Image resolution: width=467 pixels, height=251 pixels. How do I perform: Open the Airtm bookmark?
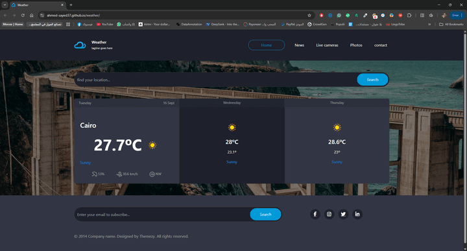(x=154, y=25)
